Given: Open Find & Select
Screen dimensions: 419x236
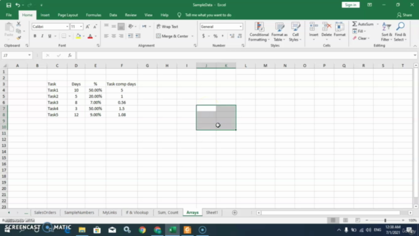Looking at the screenshot, I should 400,32.
